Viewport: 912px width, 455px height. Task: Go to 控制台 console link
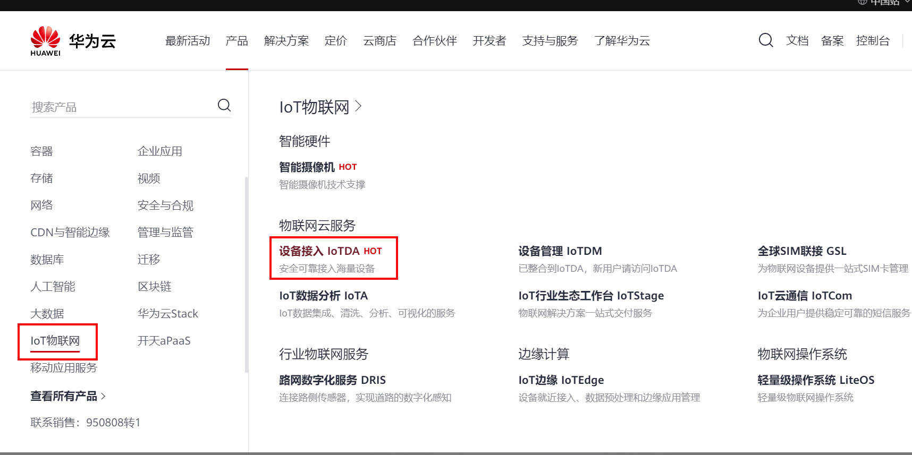pyautogui.click(x=872, y=41)
